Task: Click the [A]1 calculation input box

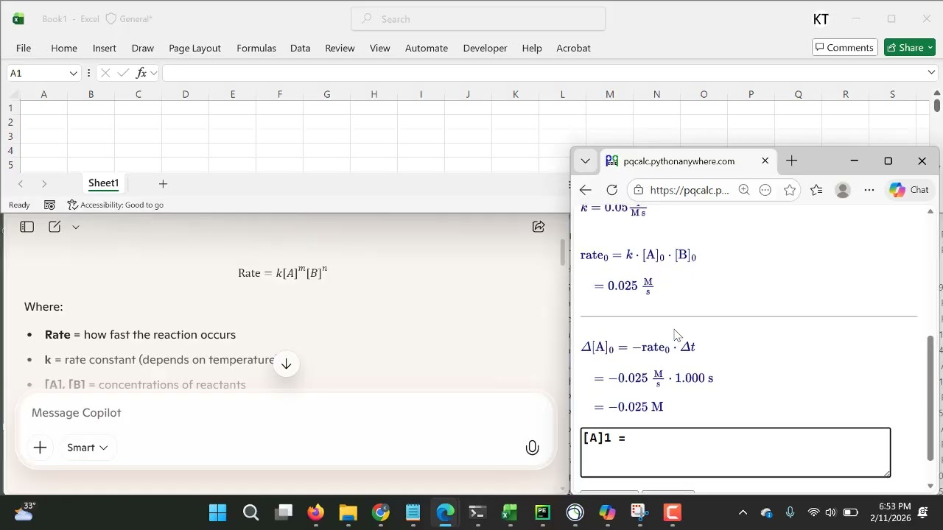Action: point(735,452)
